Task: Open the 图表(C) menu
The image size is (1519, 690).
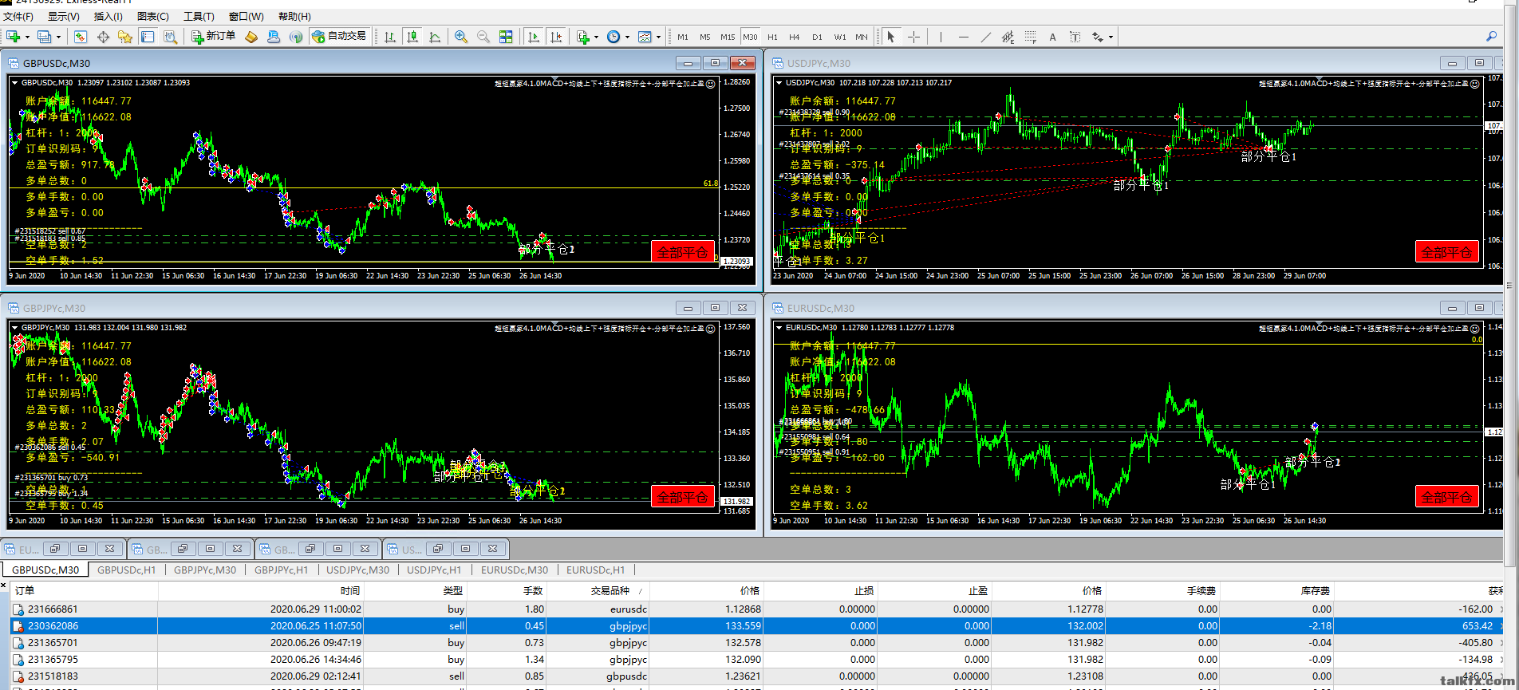Action: tap(153, 16)
